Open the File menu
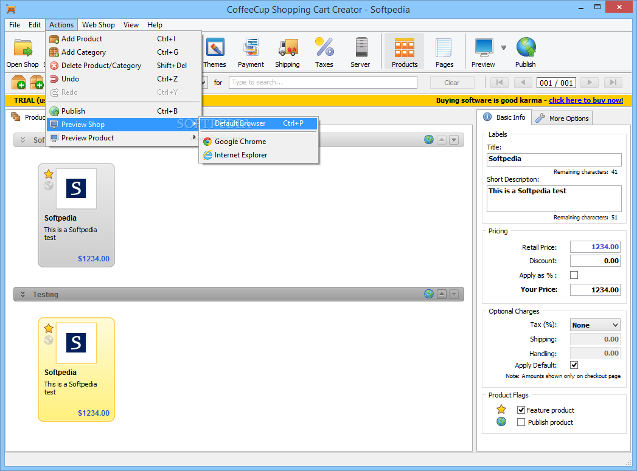This screenshot has height=471, width=637. pyautogui.click(x=15, y=25)
